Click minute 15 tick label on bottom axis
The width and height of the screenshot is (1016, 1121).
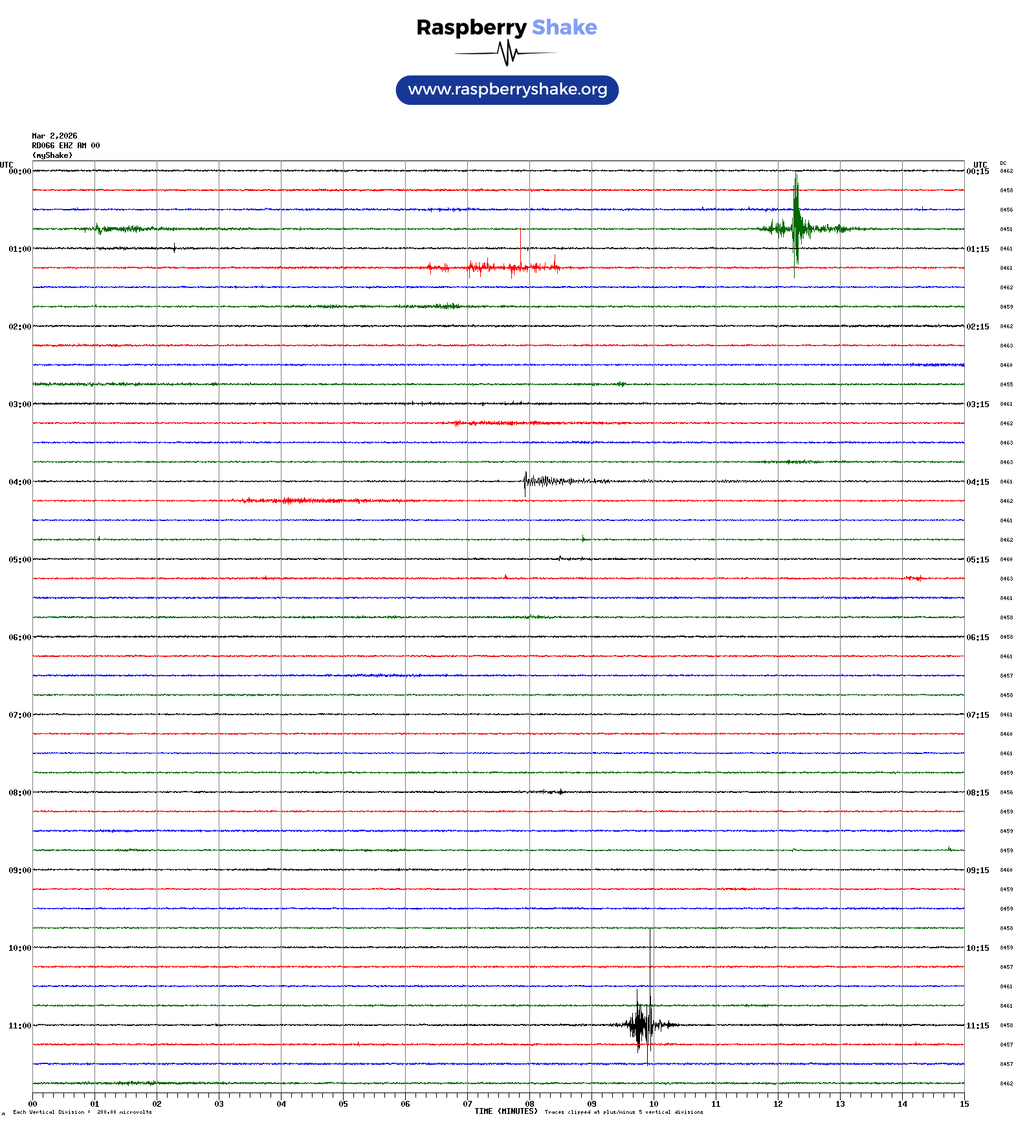[964, 1104]
